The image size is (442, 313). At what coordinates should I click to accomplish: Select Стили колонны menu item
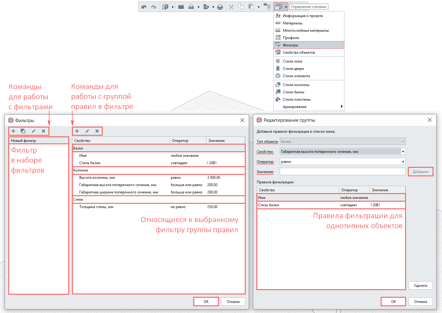pos(309,85)
